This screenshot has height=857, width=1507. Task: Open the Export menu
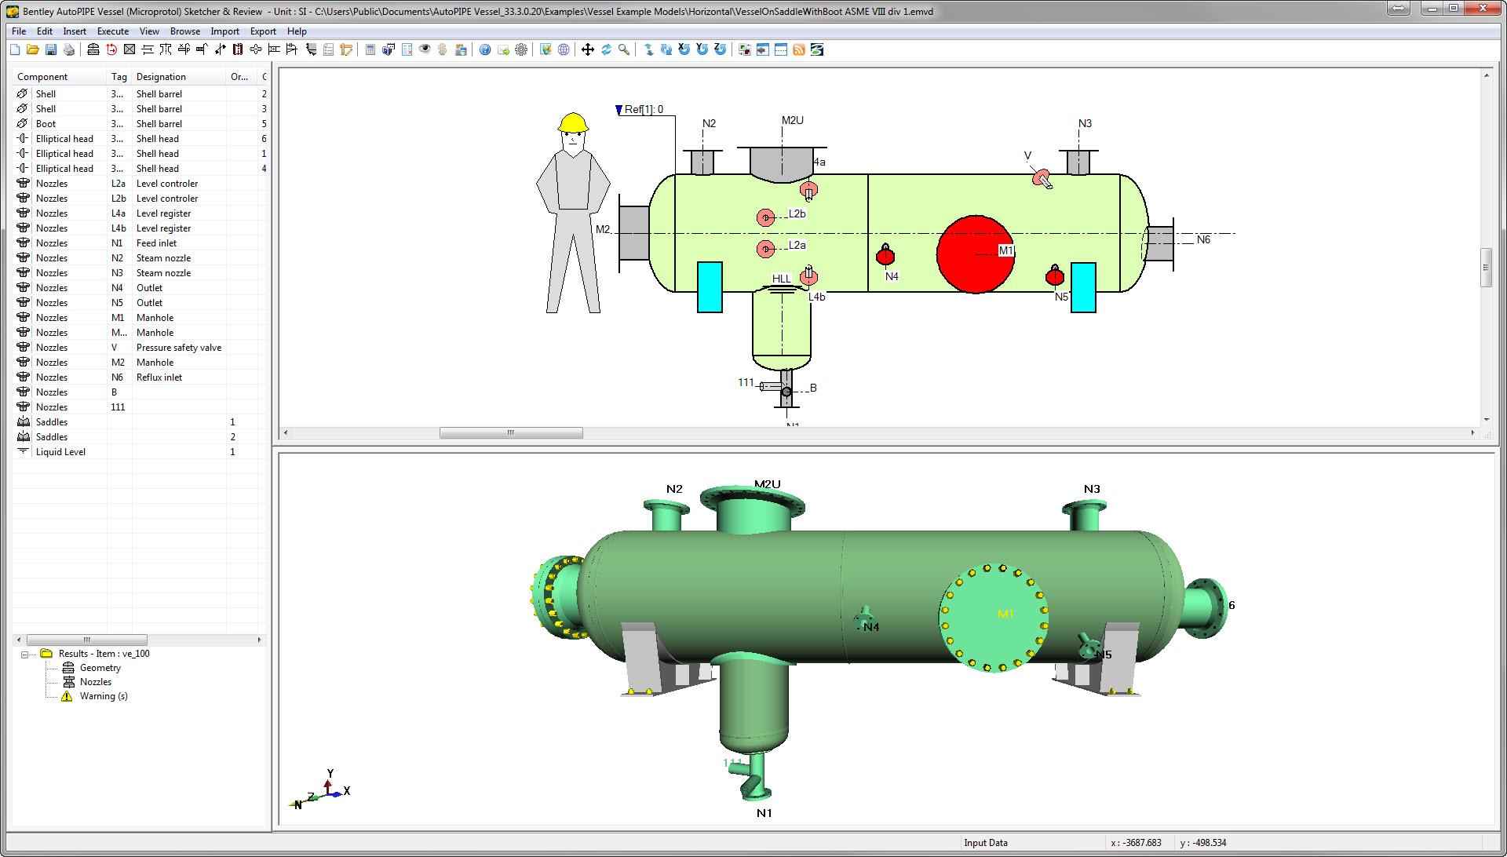pos(263,31)
